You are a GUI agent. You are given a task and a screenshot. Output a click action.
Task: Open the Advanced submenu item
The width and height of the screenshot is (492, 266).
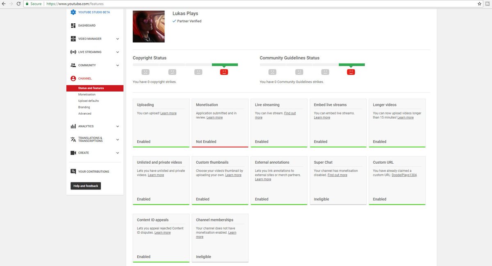click(85, 113)
